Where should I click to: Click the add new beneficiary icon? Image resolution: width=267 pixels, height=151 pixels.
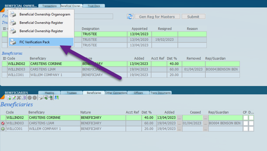click(x=9, y=98)
